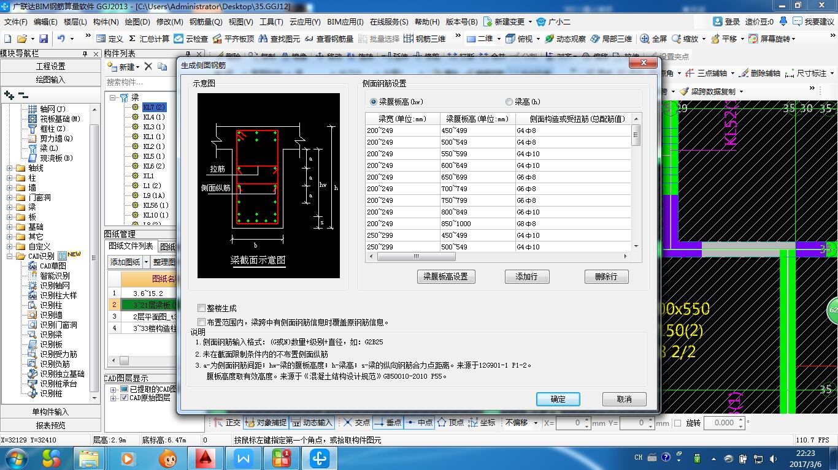Toggle 交点 intersection snap

tap(356, 422)
